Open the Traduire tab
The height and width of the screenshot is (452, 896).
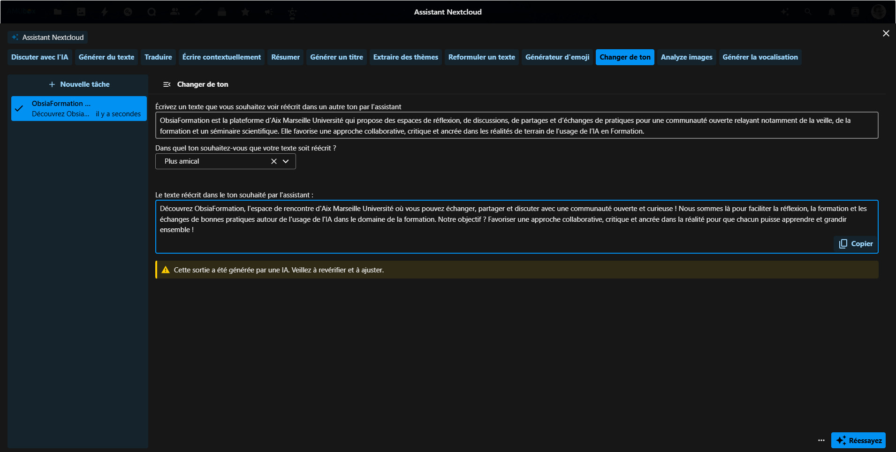158,57
